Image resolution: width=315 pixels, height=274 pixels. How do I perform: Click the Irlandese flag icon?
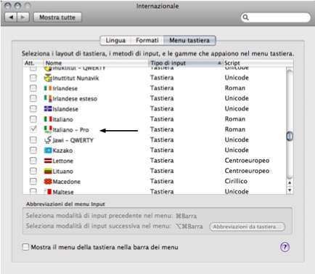click(48, 88)
